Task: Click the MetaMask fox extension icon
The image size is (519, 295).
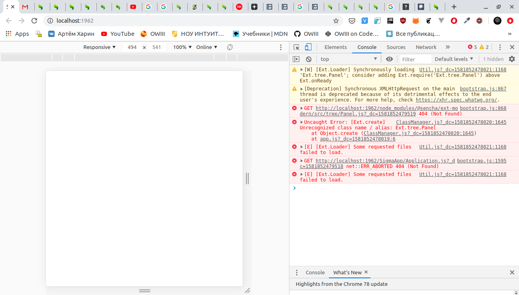Action: pyautogui.click(x=416, y=21)
